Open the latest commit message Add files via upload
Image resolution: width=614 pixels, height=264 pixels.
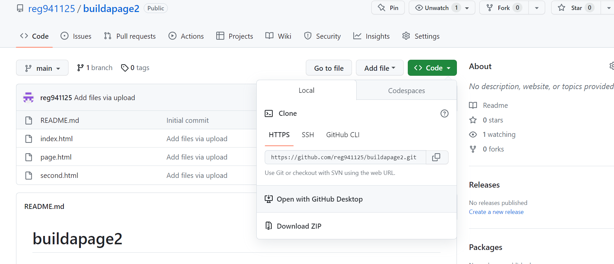(105, 97)
